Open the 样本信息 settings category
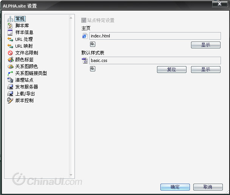This screenshot has height=195, width=230. point(24,32)
